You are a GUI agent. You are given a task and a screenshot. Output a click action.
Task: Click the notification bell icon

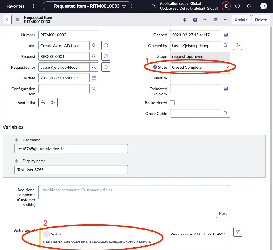pyautogui.click(x=249, y=6)
